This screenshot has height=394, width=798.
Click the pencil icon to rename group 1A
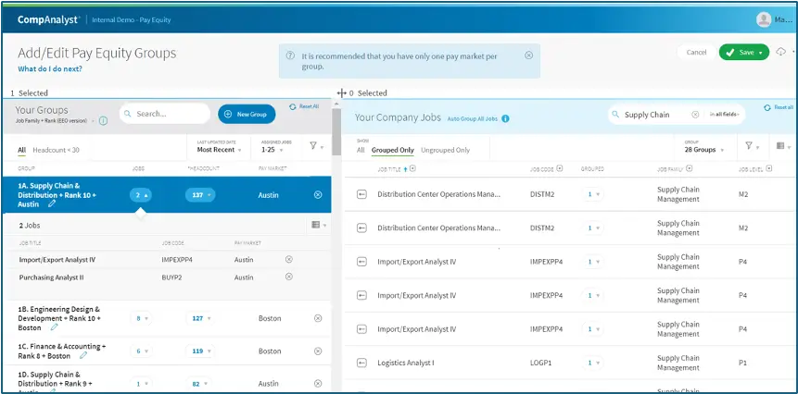[53, 204]
